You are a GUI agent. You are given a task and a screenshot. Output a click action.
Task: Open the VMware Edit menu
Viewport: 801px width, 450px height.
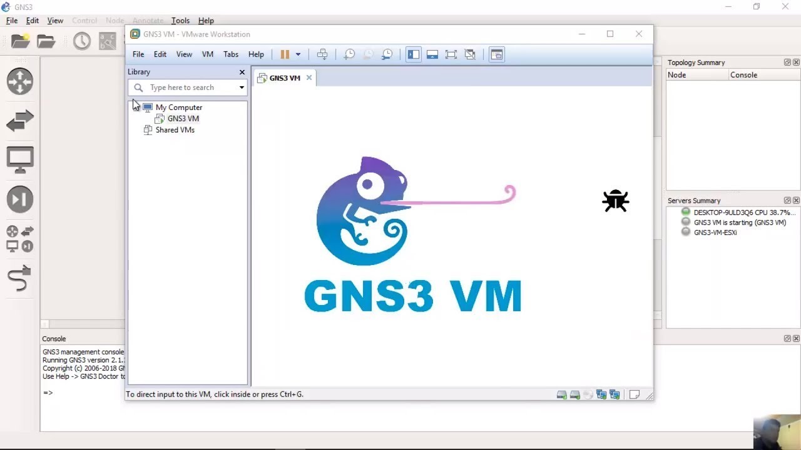pyautogui.click(x=160, y=54)
